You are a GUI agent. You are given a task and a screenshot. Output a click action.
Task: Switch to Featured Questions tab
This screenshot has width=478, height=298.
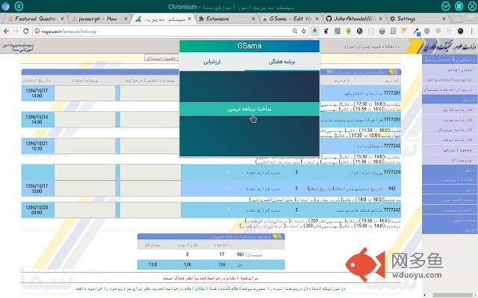point(35,19)
